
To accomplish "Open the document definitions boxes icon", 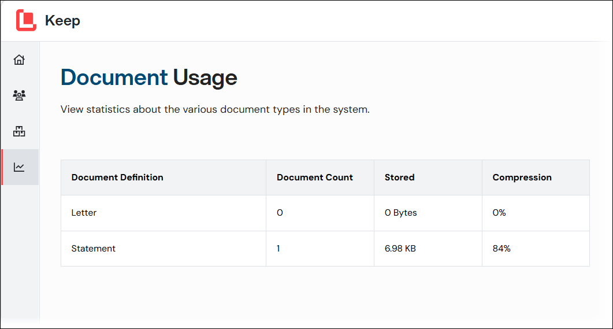I will click(19, 131).
